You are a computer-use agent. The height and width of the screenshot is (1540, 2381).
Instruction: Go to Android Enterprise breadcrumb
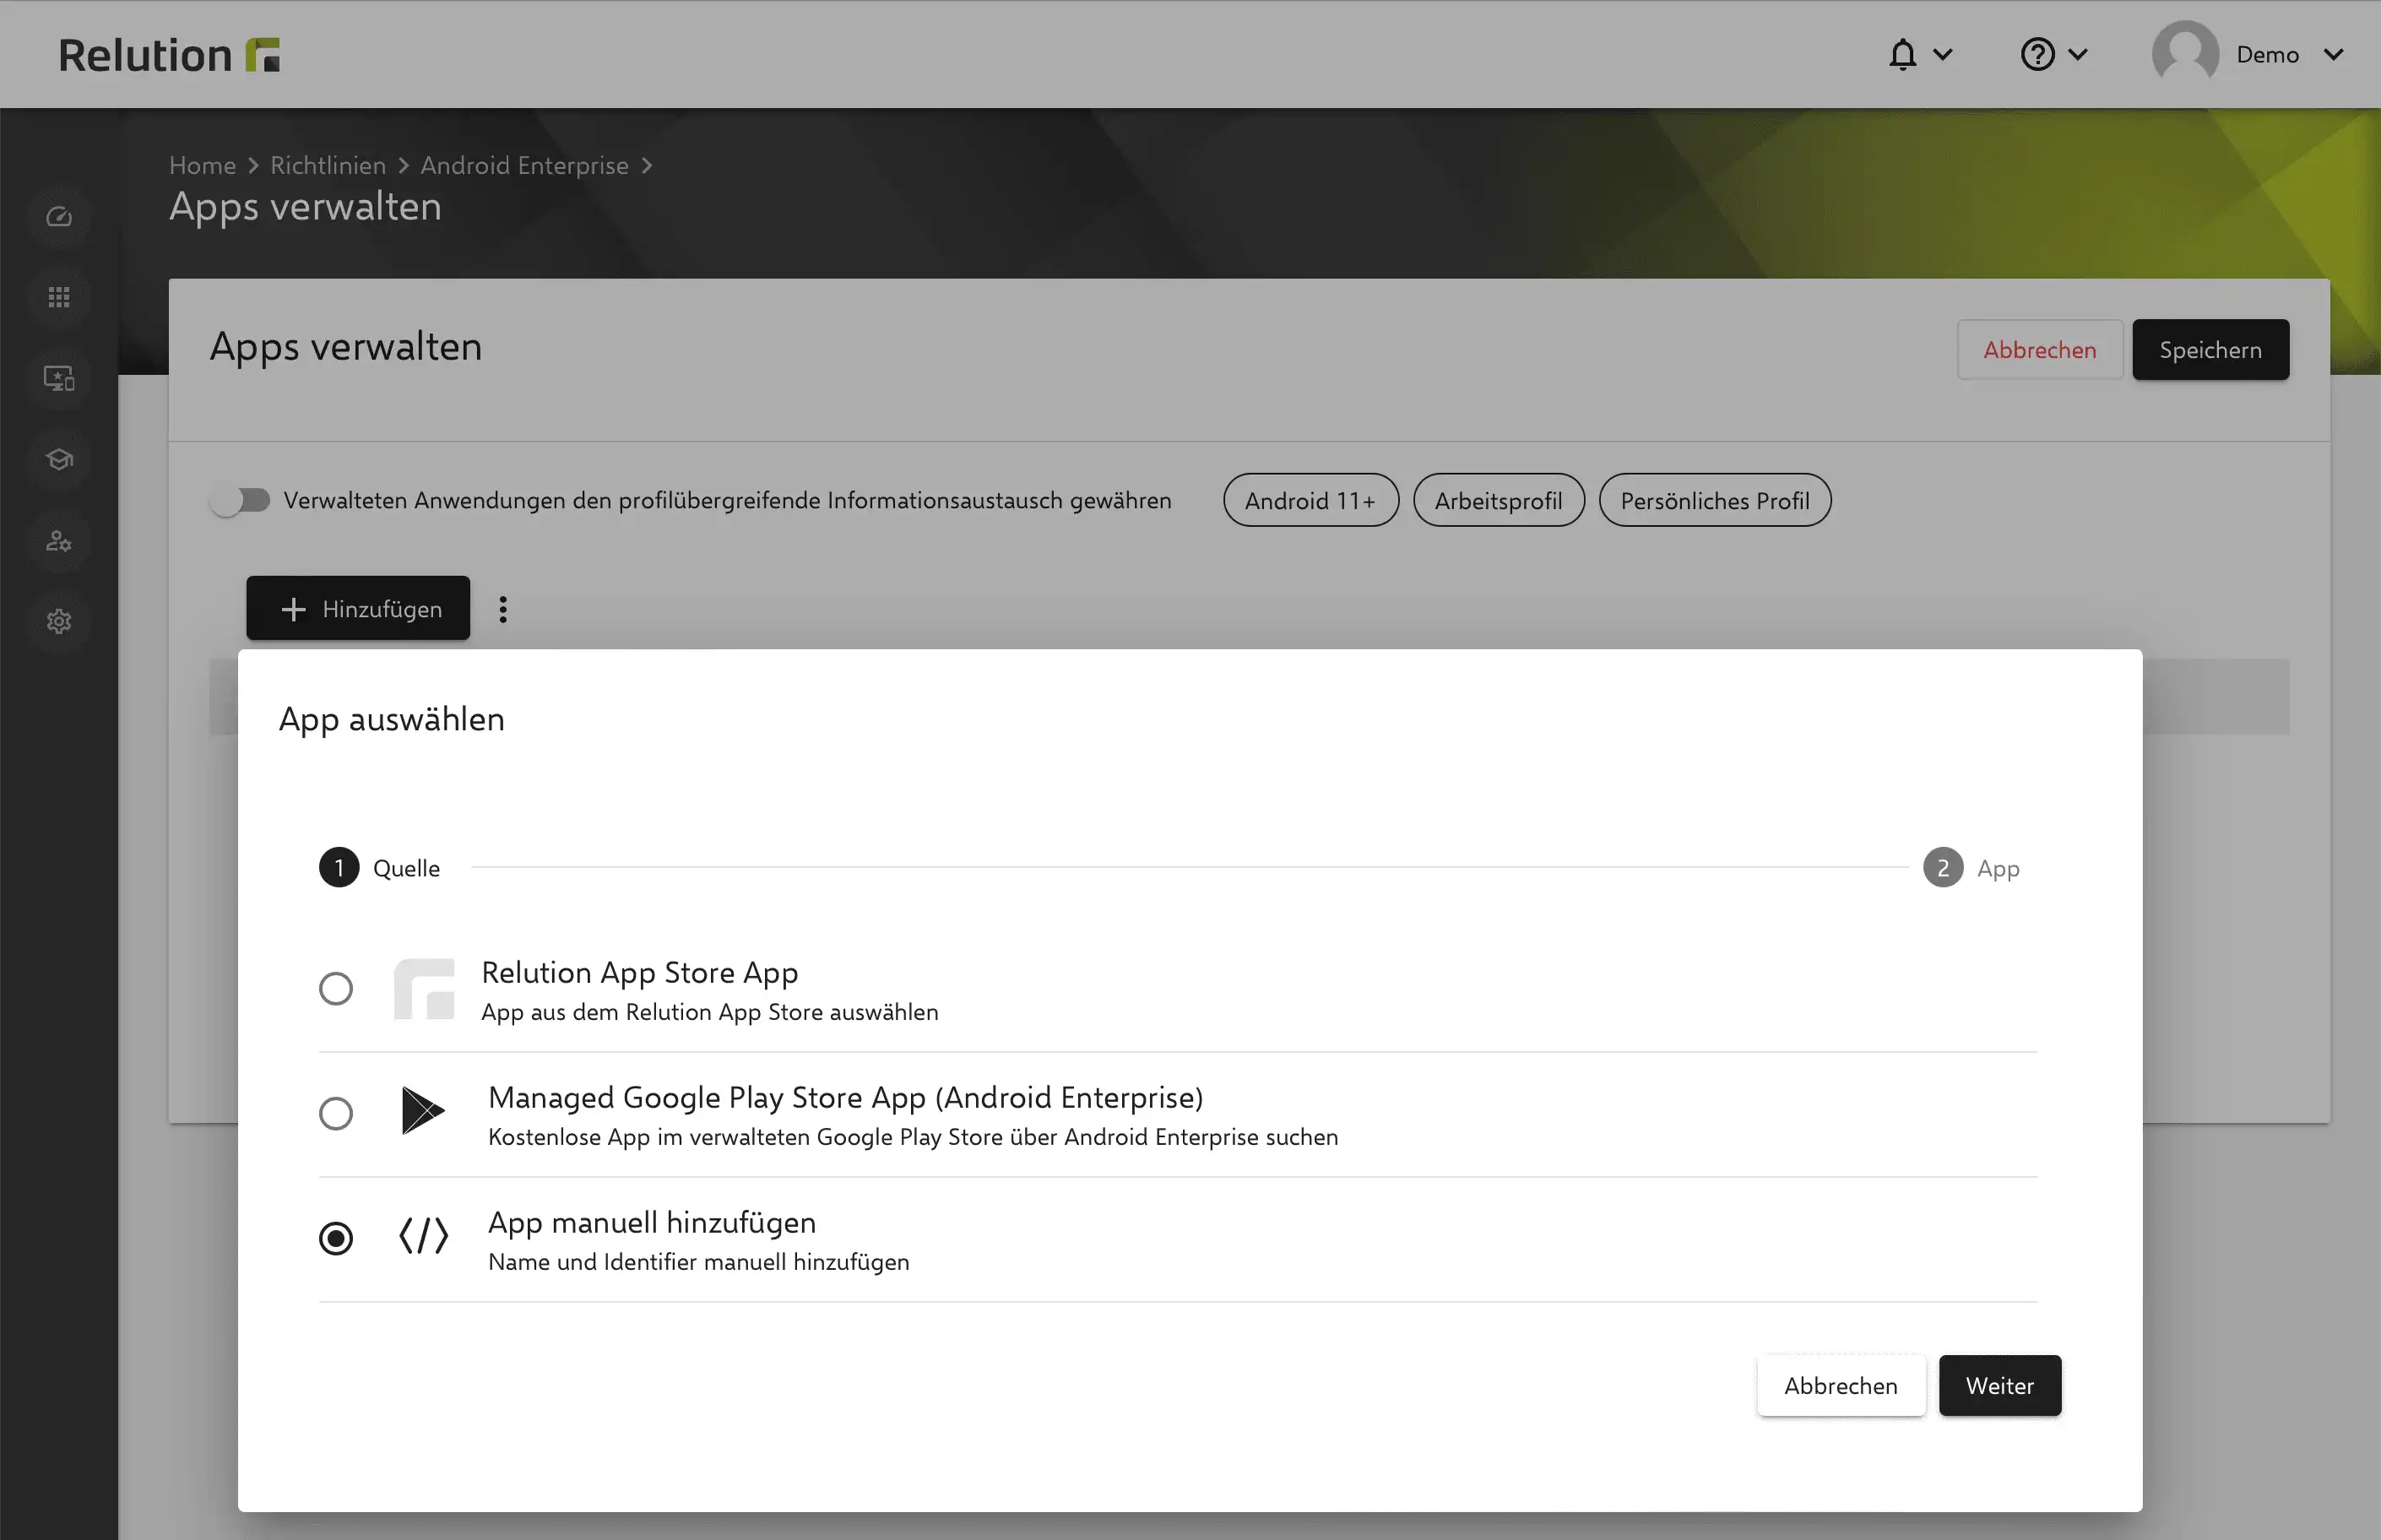click(x=524, y=165)
